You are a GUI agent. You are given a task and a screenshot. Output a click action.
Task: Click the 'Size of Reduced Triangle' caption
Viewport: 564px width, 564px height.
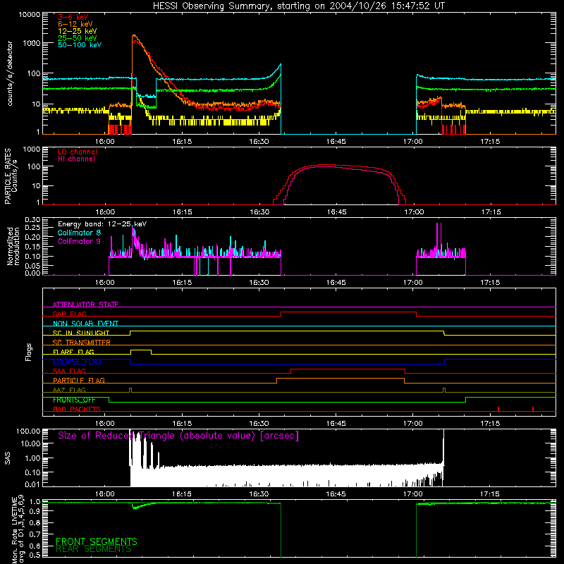point(178,436)
